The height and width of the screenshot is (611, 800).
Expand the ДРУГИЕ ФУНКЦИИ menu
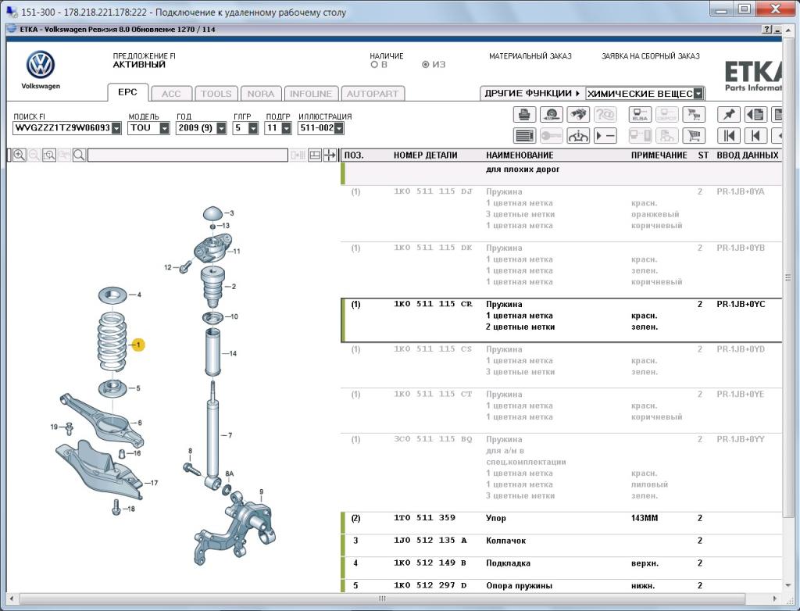pos(532,94)
